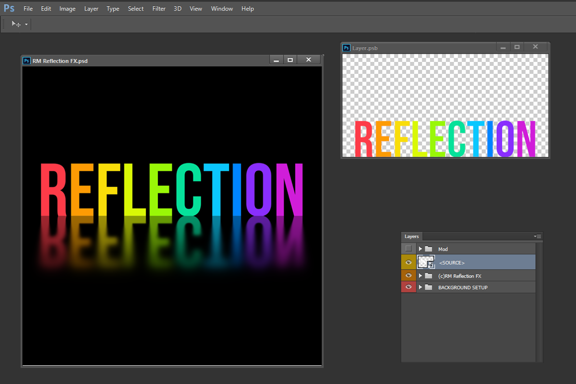
Task: Open the Help menu
Action: [248, 9]
